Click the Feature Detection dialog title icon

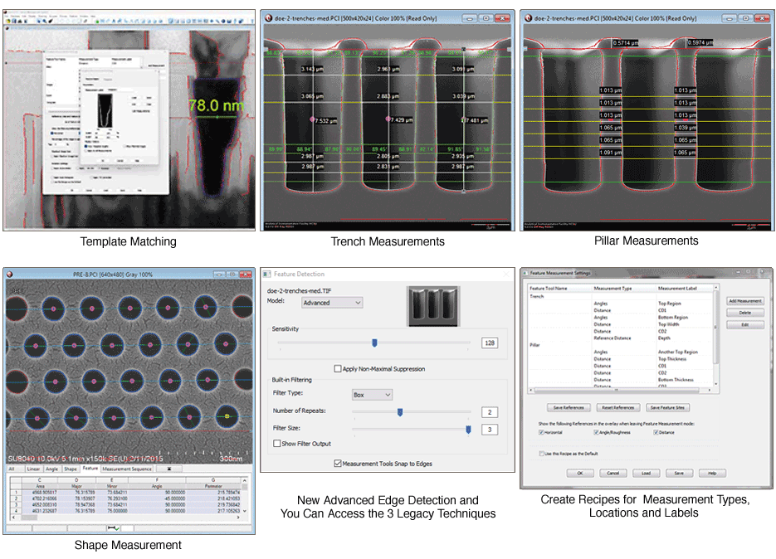[x=266, y=274]
